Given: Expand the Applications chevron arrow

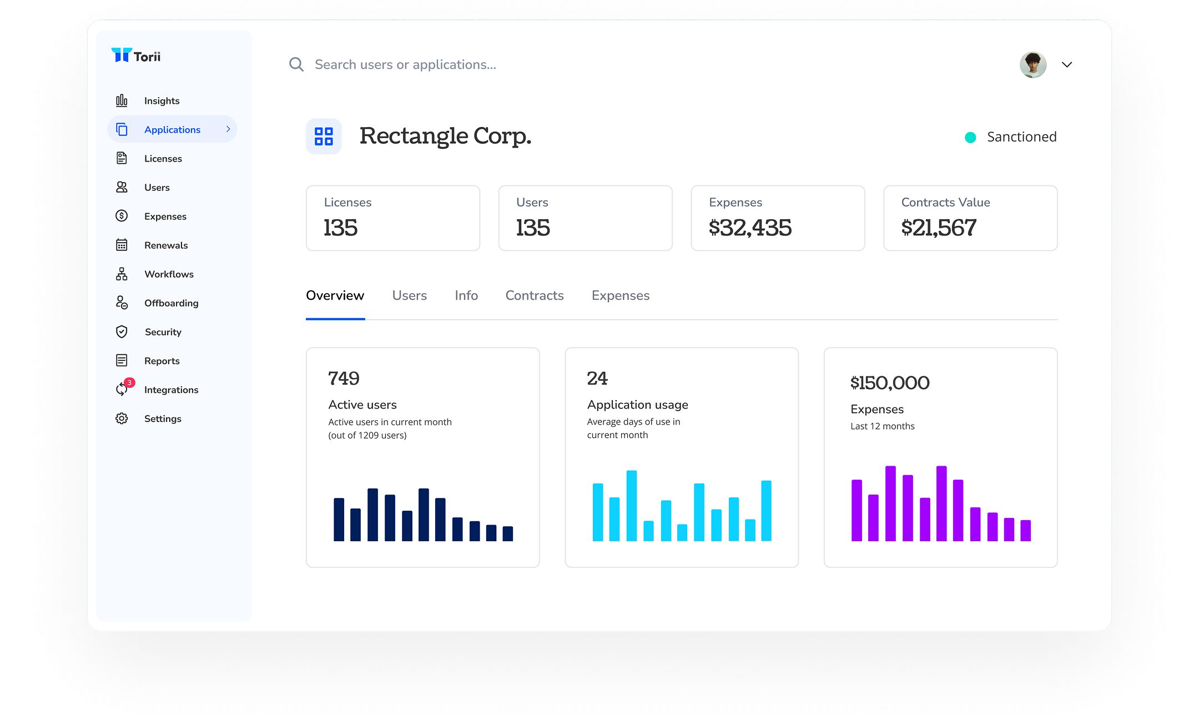Looking at the screenshot, I should pos(228,129).
